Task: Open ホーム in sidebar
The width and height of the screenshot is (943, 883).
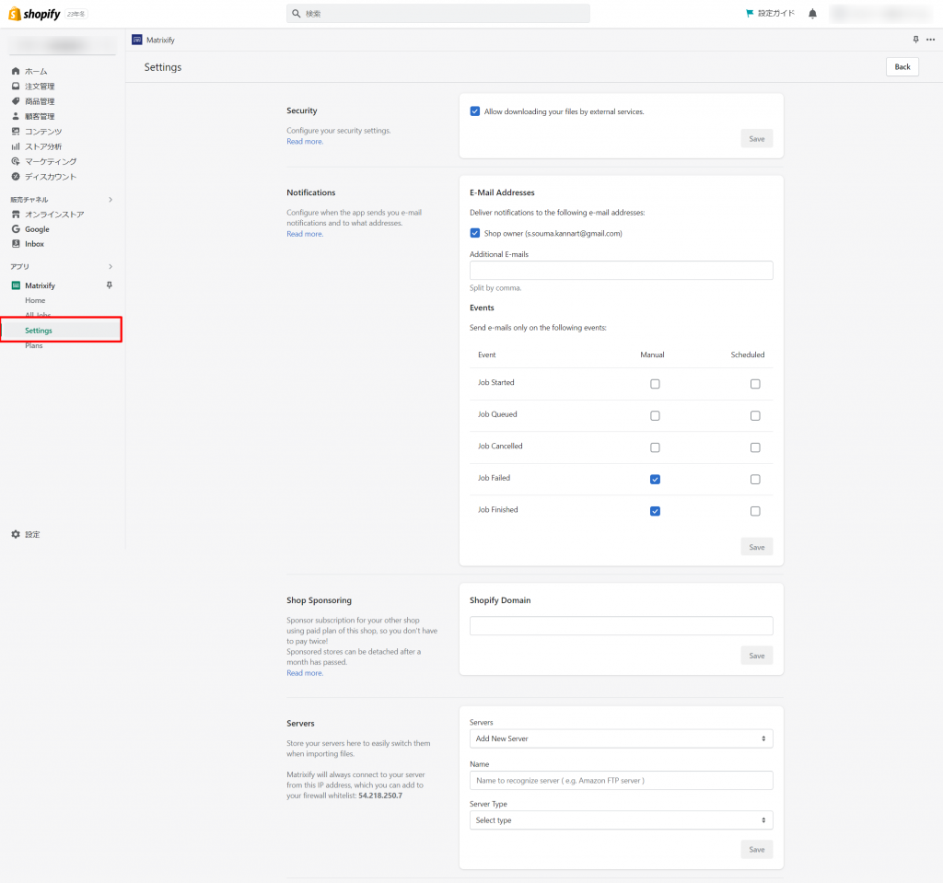Action: 36,71
